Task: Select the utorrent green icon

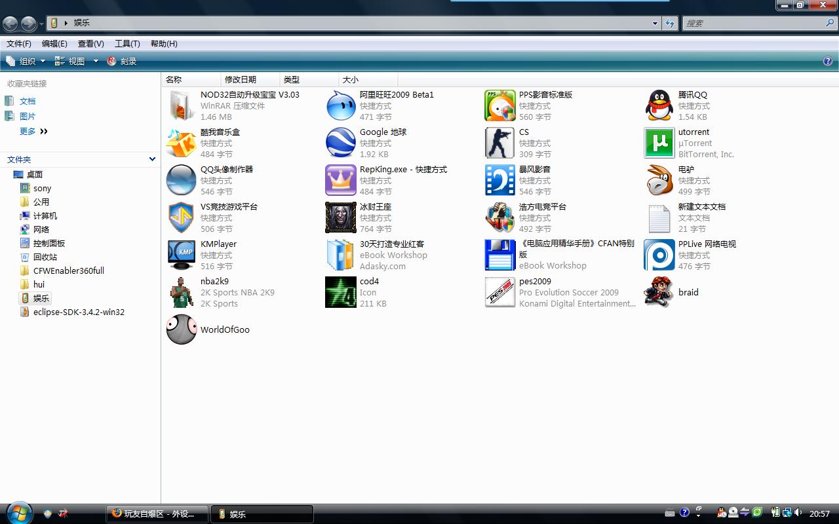Action: pyautogui.click(x=659, y=143)
